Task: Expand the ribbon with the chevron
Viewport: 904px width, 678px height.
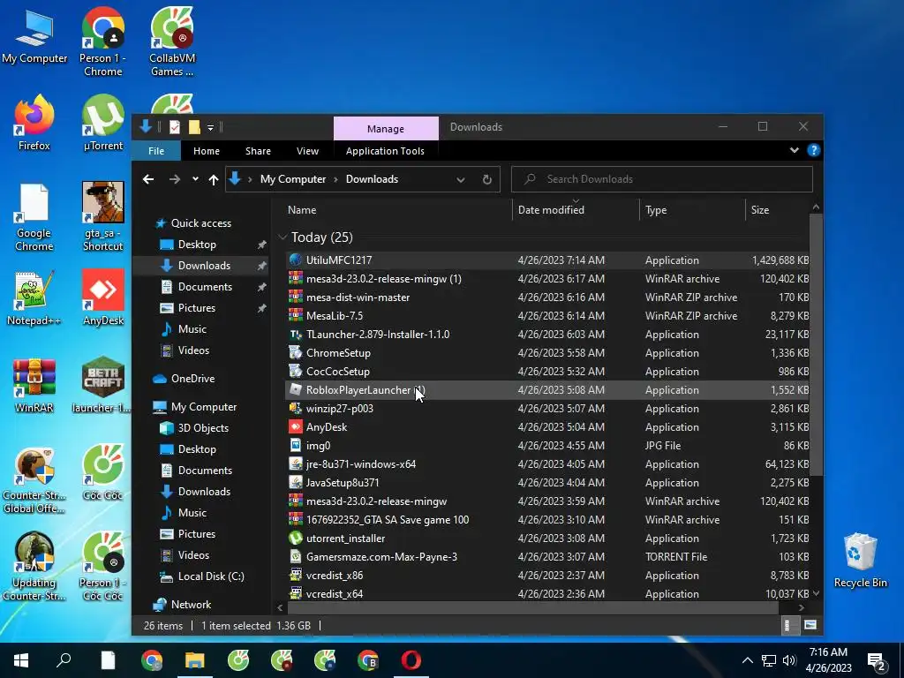Action: tap(794, 150)
